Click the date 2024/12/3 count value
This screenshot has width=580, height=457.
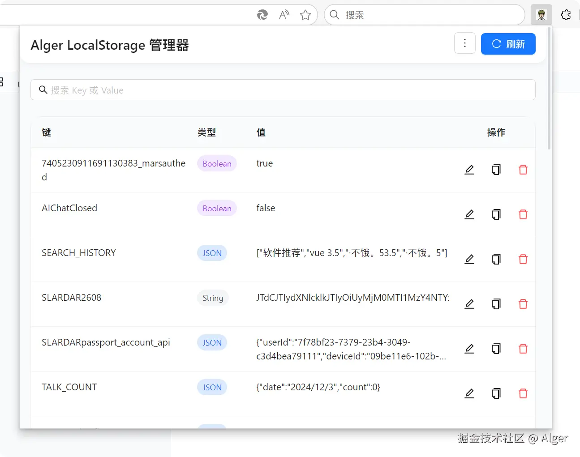click(318, 387)
